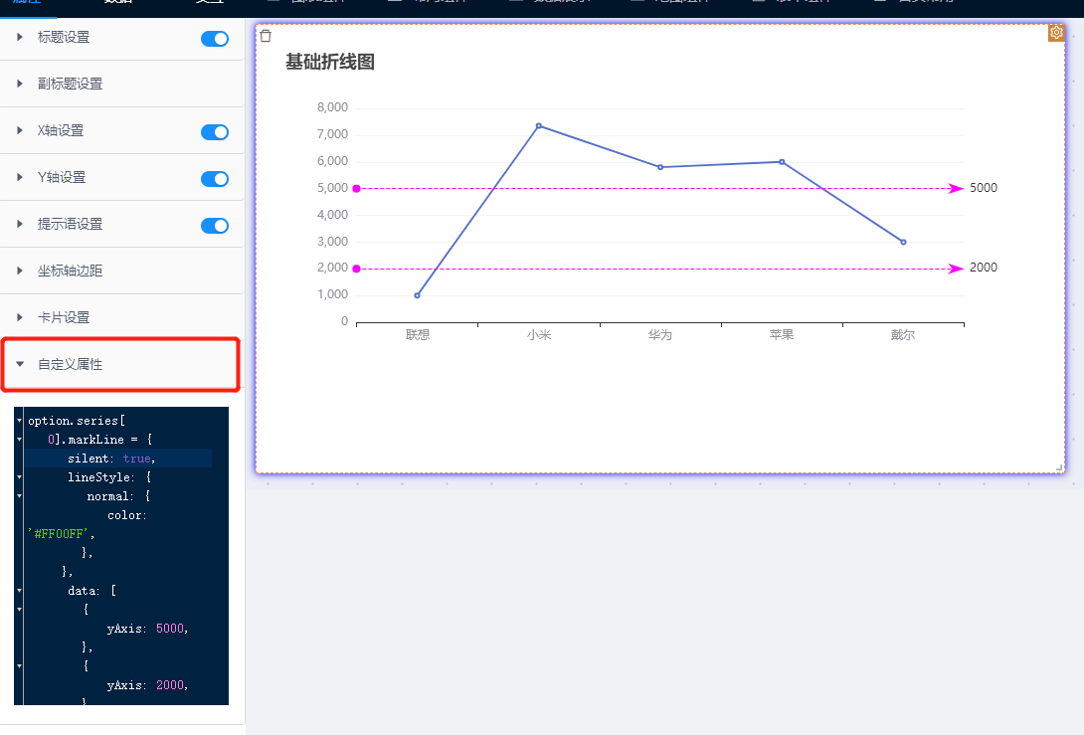Click the 苹果 data point on the line
This screenshot has height=735, width=1084.
click(782, 162)
